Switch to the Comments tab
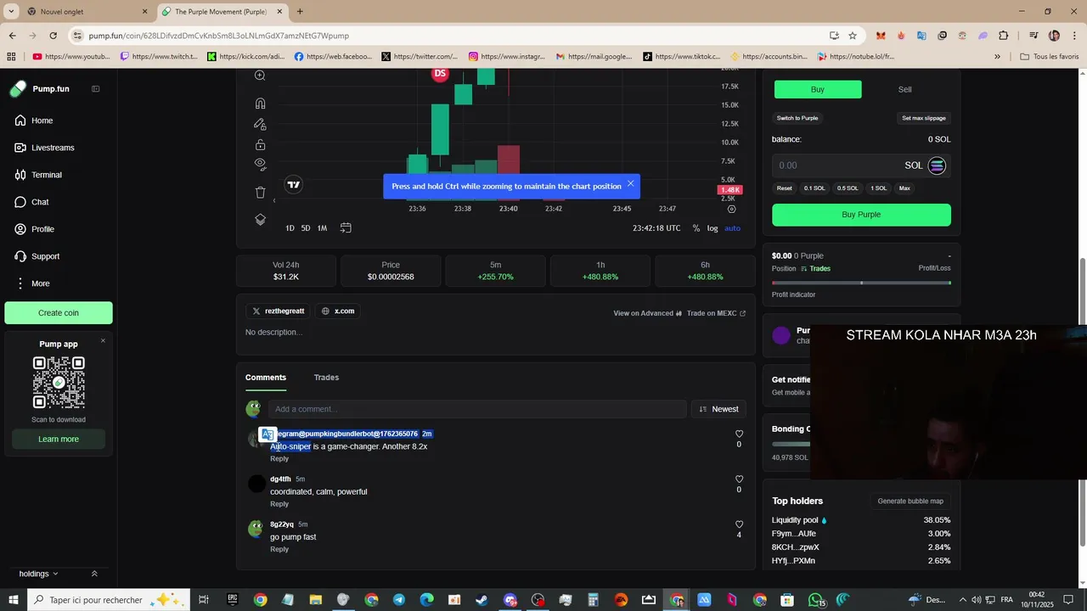The image size is (1087, 611). click(x=266, y=378)
